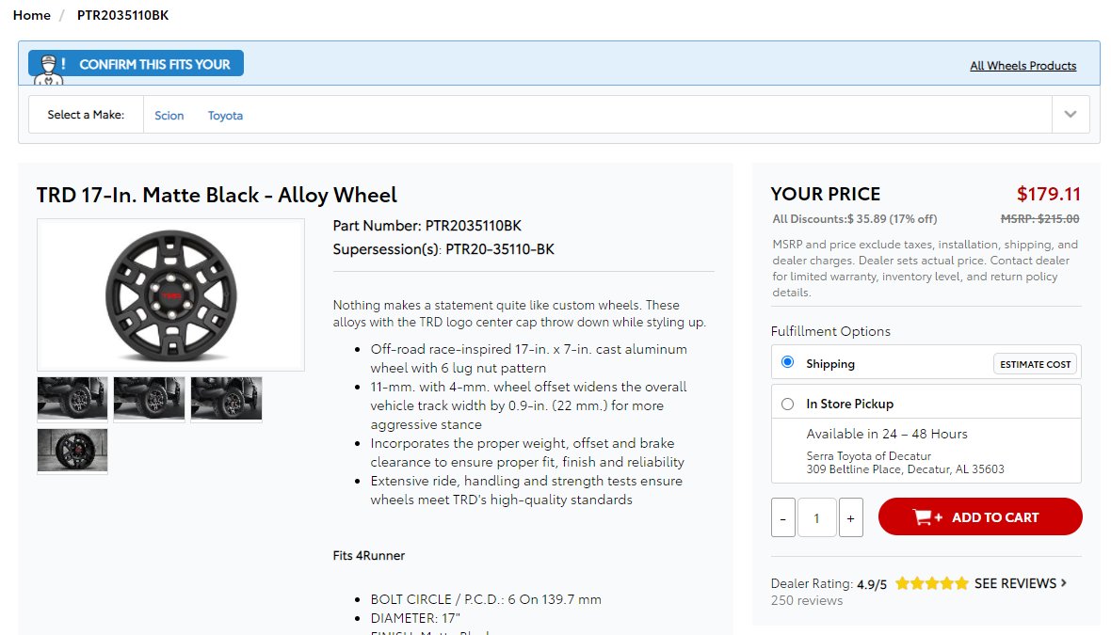Image resolution: width=1111 pixels, height=635 pixels.
Task: Select the In Store Pickup option
Action: coord(787,405)
